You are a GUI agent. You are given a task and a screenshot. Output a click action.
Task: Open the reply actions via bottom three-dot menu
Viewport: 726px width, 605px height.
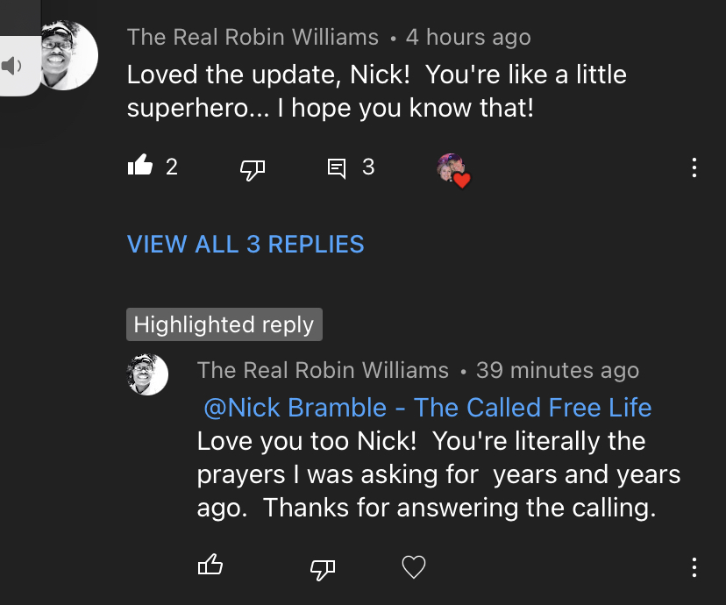[x=695, y=566]
